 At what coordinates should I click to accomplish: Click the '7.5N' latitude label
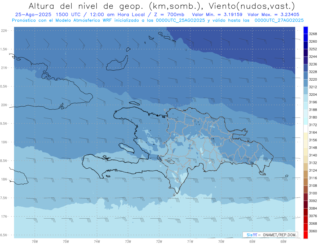click(x=4, y=198)
